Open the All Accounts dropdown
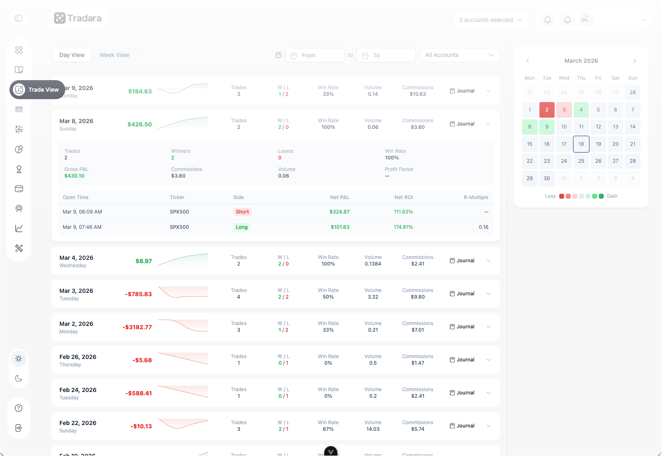 click(460, 55)
